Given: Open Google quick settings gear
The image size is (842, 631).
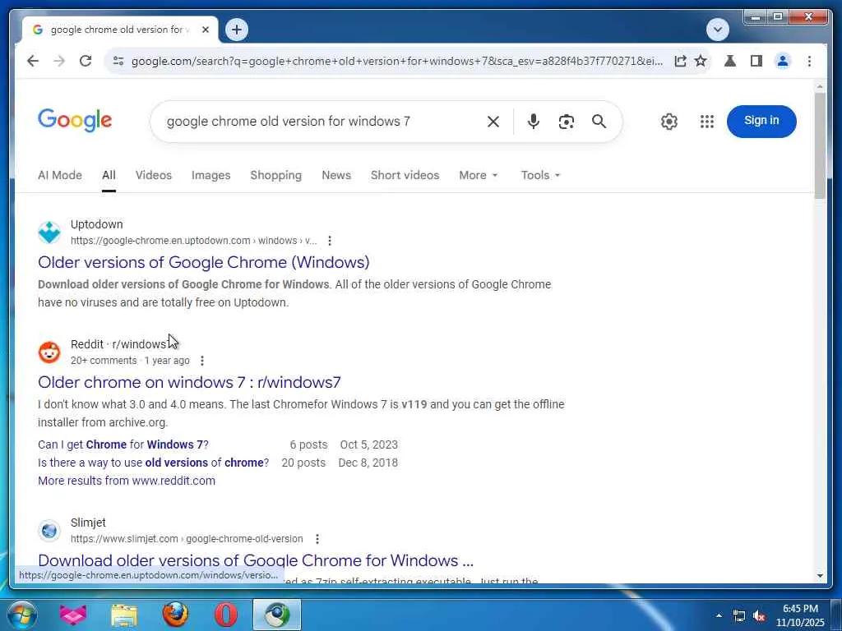Looking at the screenshot, I should (x=669, y=122).
